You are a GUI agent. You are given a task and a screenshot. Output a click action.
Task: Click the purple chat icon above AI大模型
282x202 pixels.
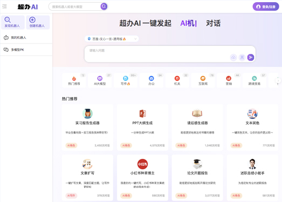click(100, 78)
